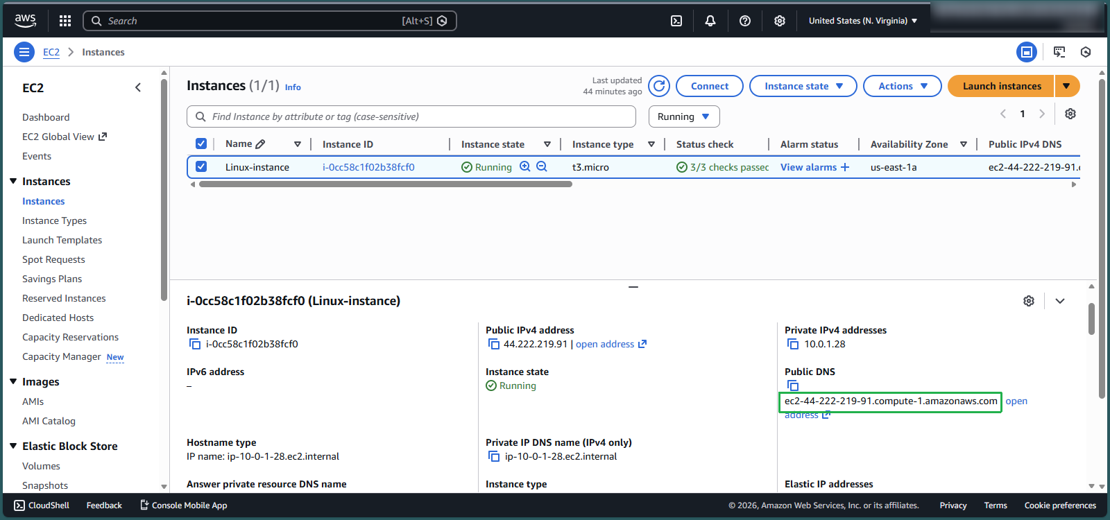The width and height of the screenshot is (1110, 520).
Task: Click View alarms link
Action: click(814, 167)
